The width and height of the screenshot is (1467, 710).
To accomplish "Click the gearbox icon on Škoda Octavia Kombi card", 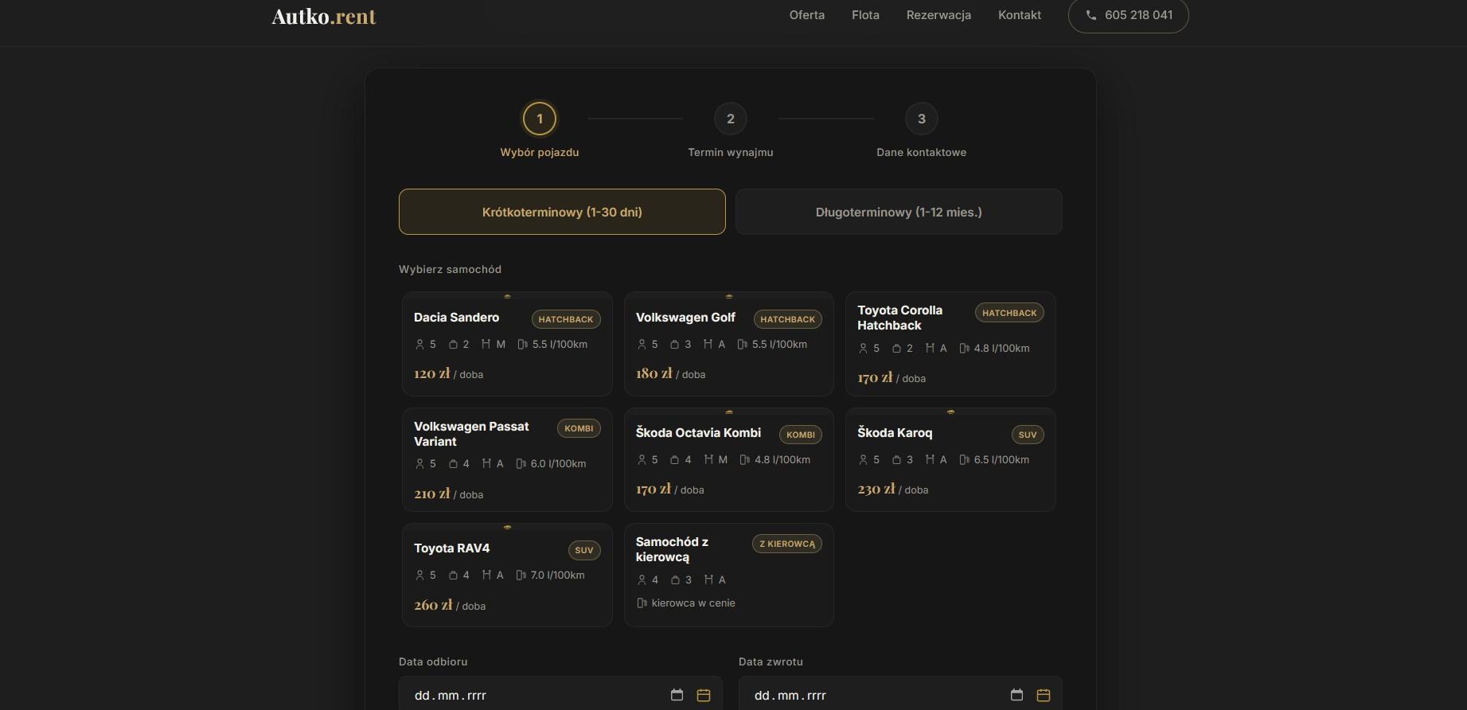I will click(708, 460).
